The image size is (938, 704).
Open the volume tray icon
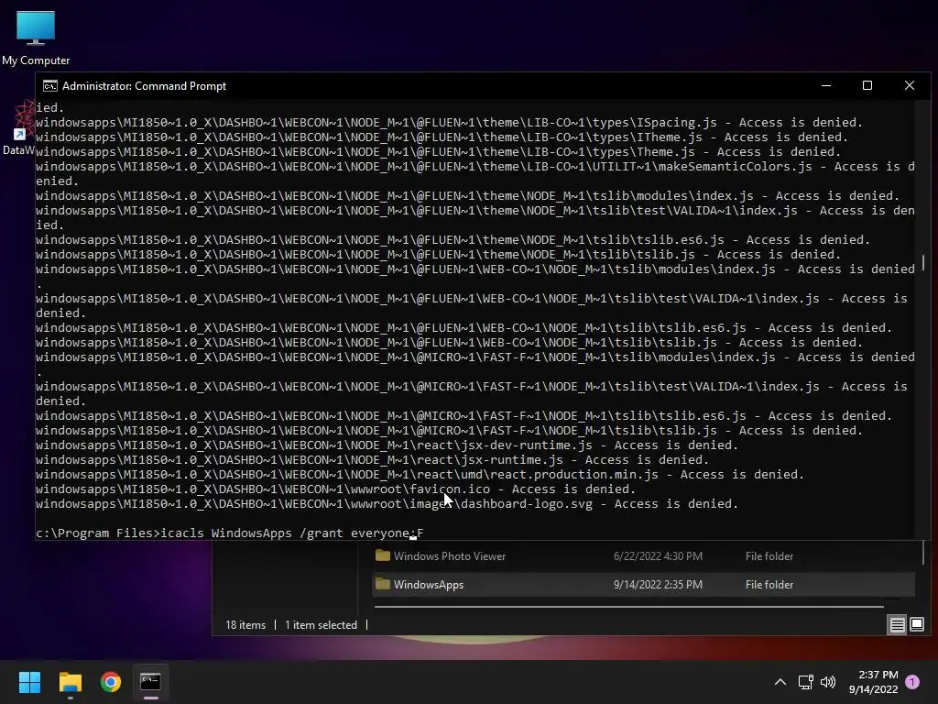coord(828,682)
